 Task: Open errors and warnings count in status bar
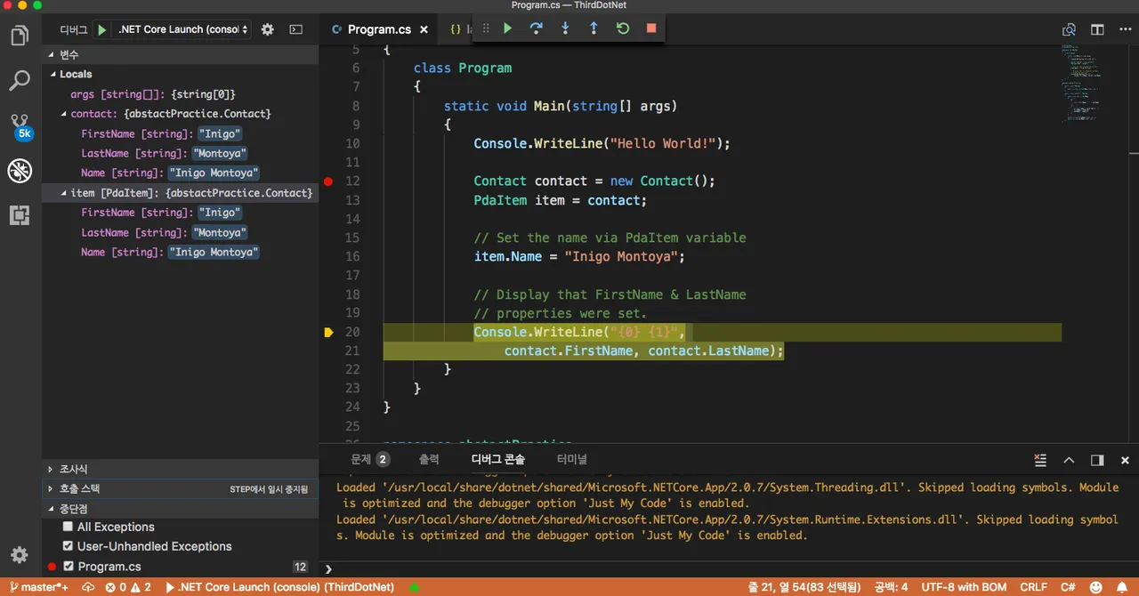tap(128, 587)
